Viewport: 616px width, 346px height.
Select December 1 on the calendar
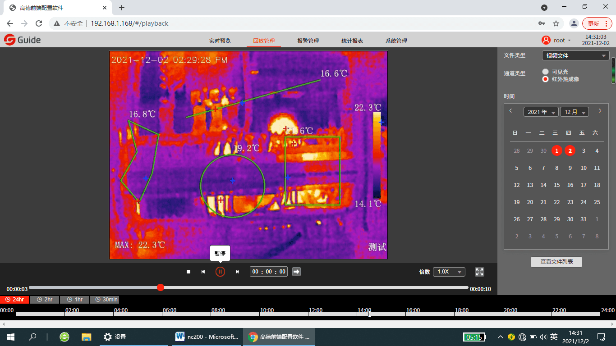pos(557,150)
